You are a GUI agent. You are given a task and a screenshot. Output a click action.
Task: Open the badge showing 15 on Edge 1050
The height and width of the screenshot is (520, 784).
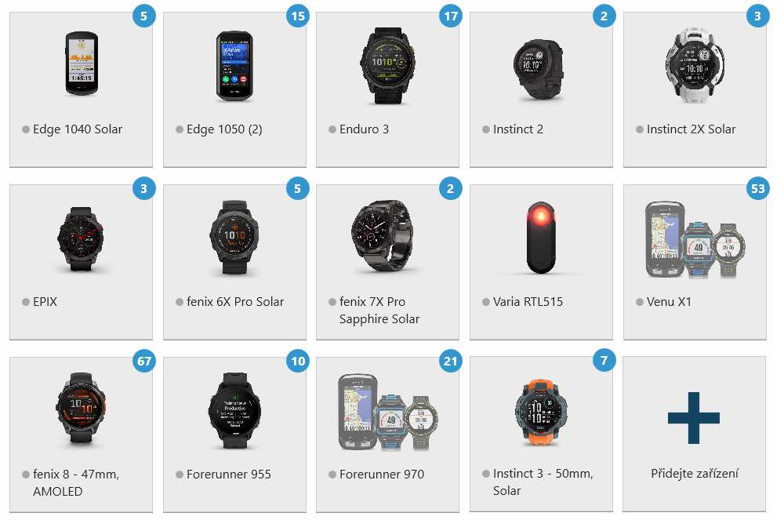coord(297,16)
